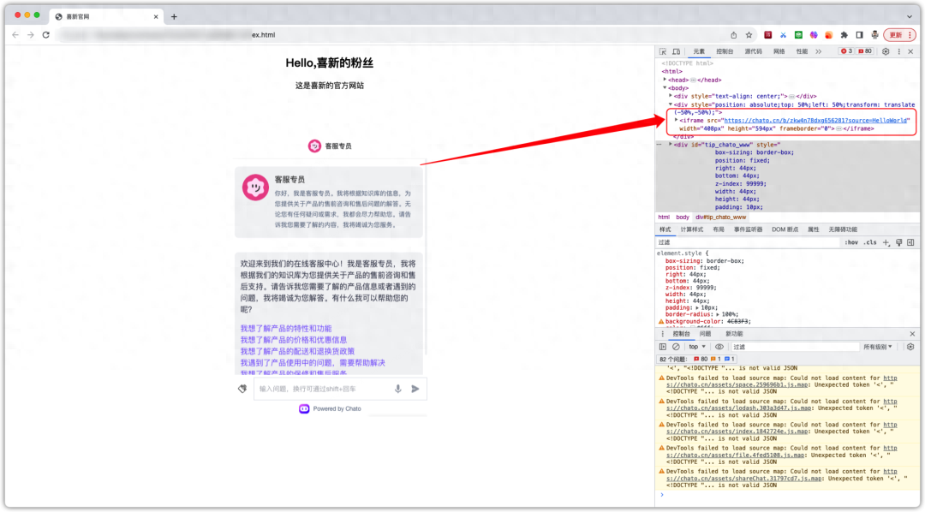Click the clear-conversation icon left of input
This screenshot has height=512, width=925.
click(x=242, y=389)
